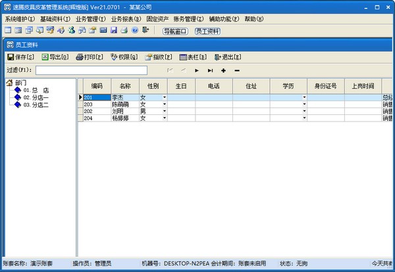
Task: Open the 权限 permissions tool
Action: tap(124, 57)
